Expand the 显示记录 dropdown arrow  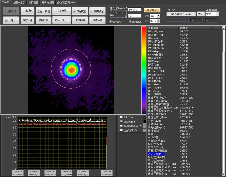pyautogui.click(x=68, y=20)
